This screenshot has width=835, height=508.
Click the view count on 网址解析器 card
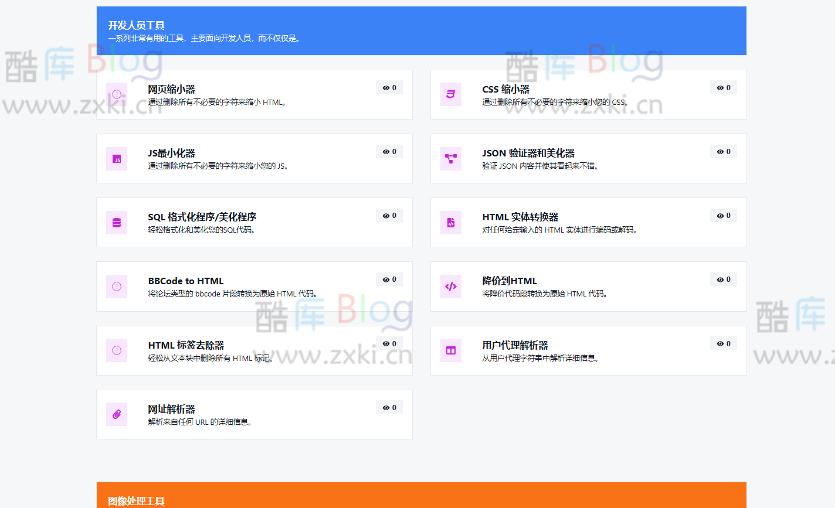(389, 407)
